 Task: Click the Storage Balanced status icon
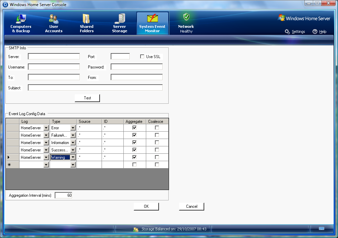pyautogui.click(x=136, y=229)
